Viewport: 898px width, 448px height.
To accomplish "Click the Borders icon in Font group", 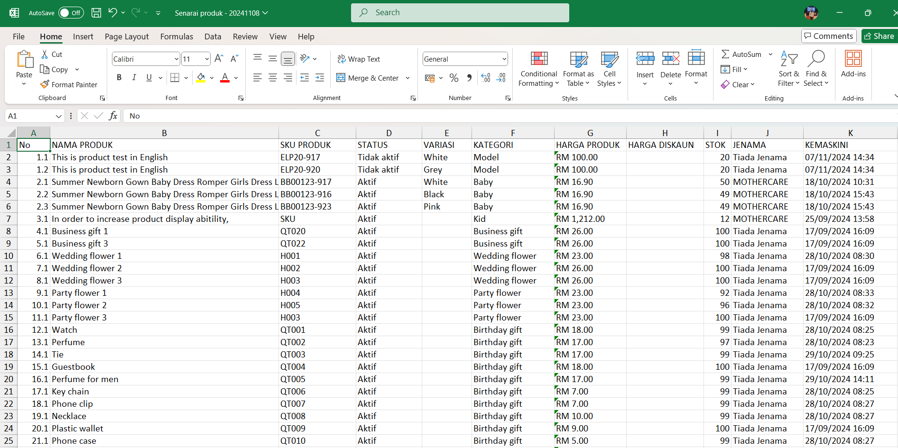I will pos(175,78).
